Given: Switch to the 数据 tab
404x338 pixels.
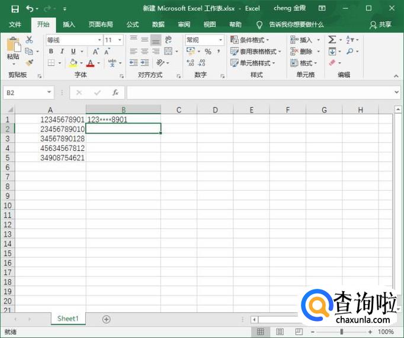Looking at the screenshot, I should pyautogui.click(x=158, y=24).
